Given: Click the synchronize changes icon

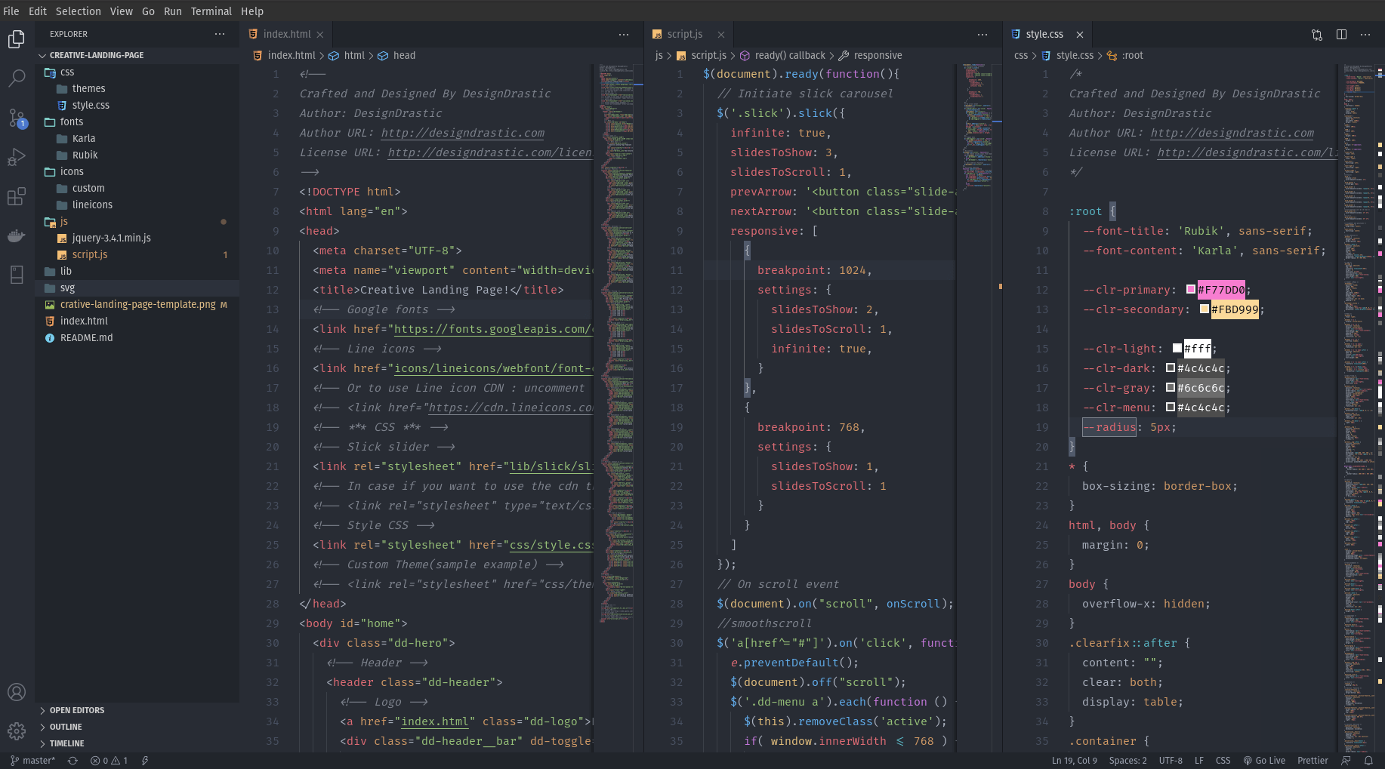Looking at the screenshot, I should click(72, 760).
